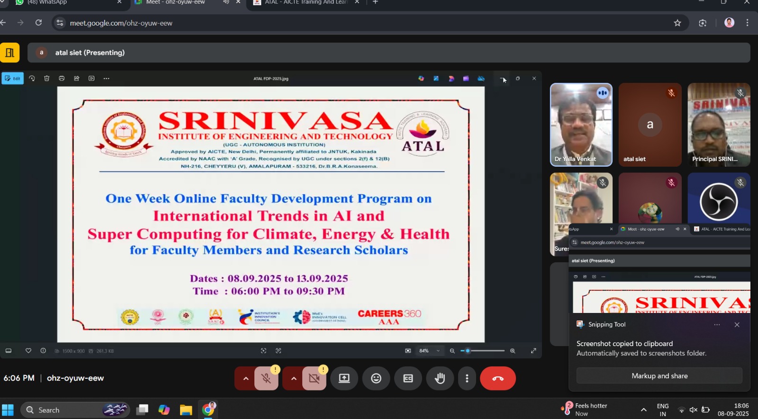This screenshot has height=419, width=758.
Task: Toggle the filmstrip icon in Photos status bar
Action: coord(8,351)
